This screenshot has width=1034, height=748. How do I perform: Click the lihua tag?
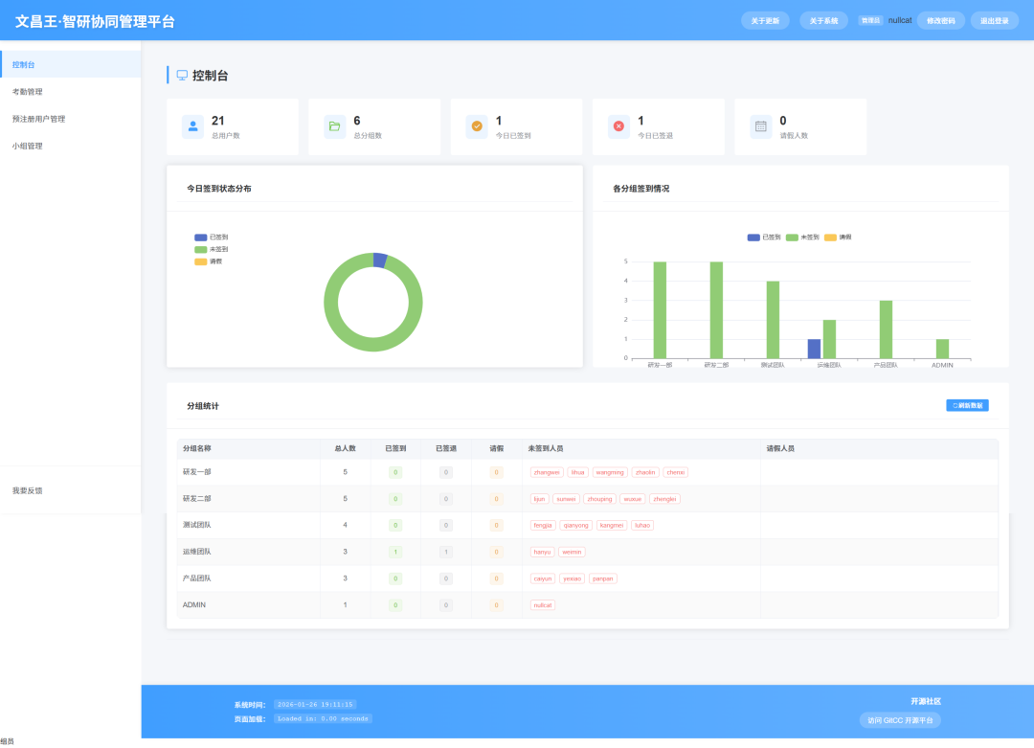[577, 472]
